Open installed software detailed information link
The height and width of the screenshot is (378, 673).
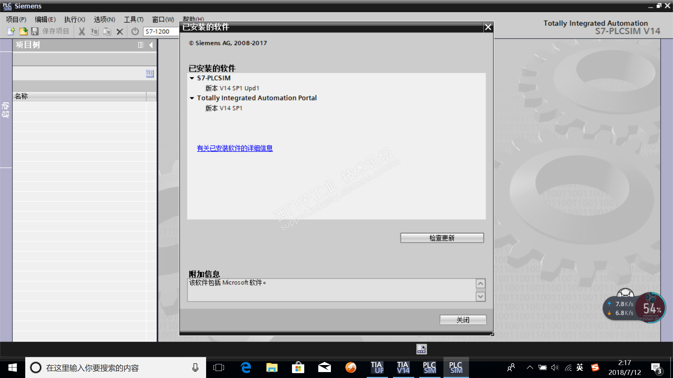tap(234, 148)
